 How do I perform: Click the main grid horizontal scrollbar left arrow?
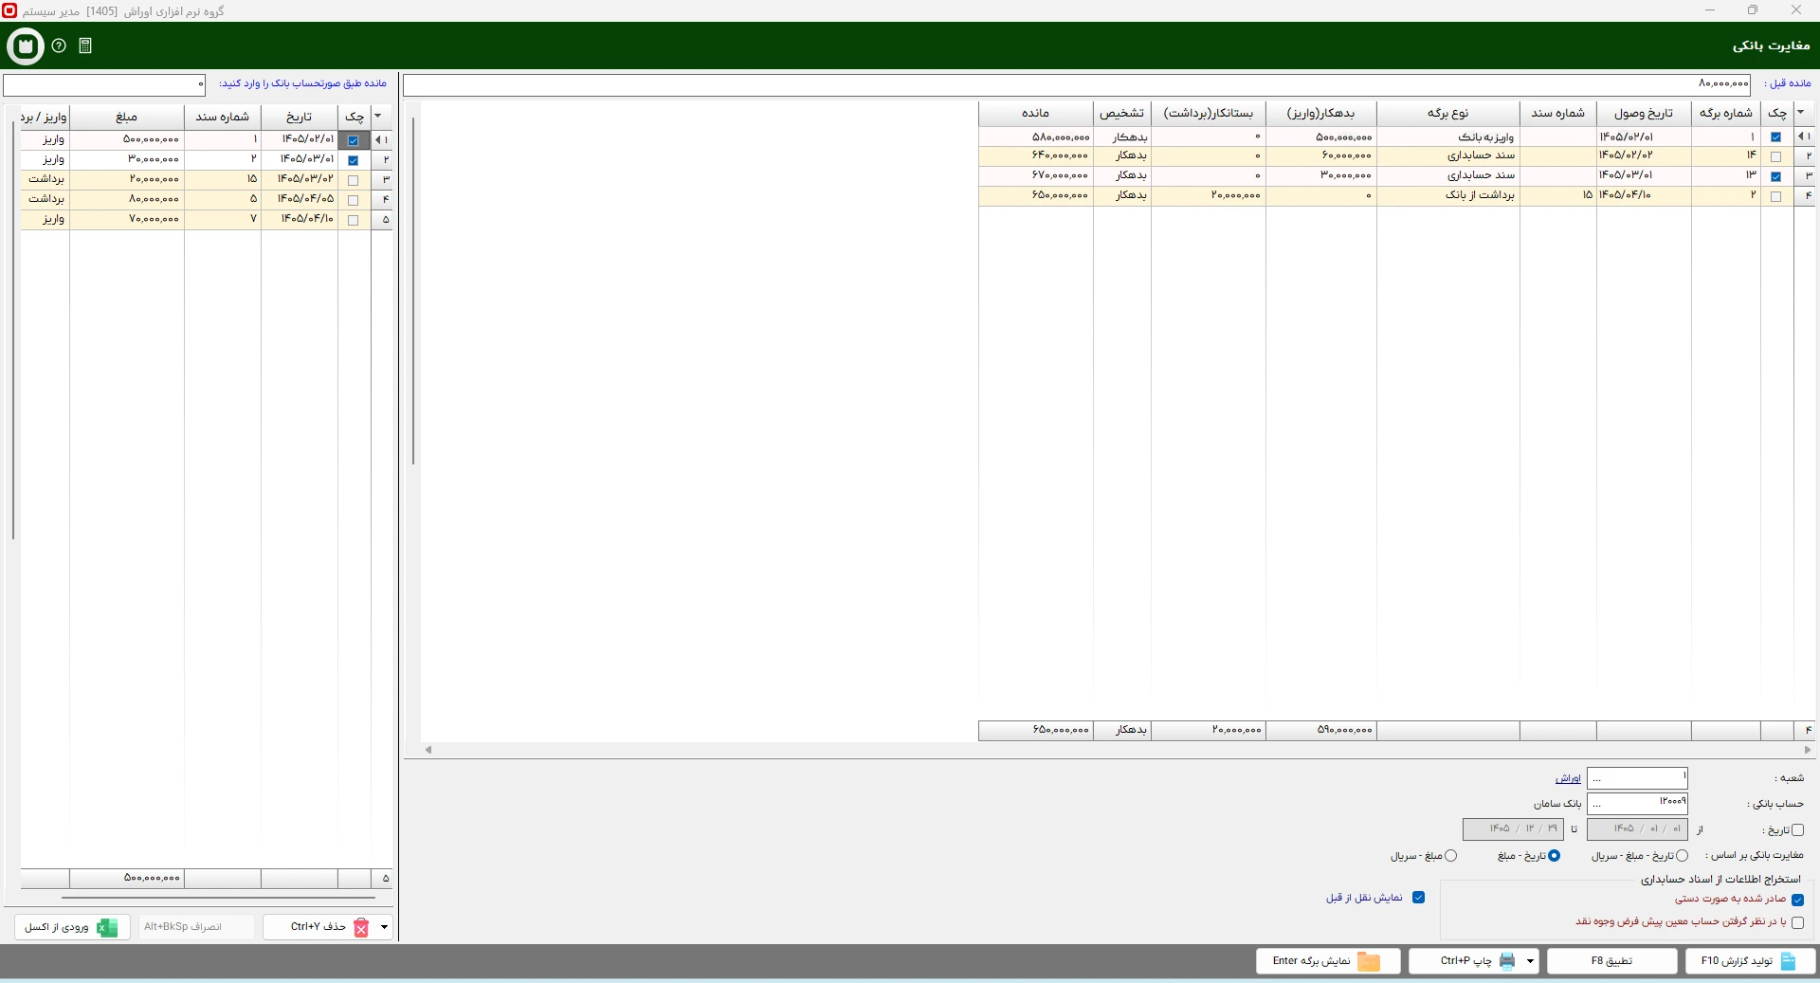pyautogui.click(x=428, y=750)
